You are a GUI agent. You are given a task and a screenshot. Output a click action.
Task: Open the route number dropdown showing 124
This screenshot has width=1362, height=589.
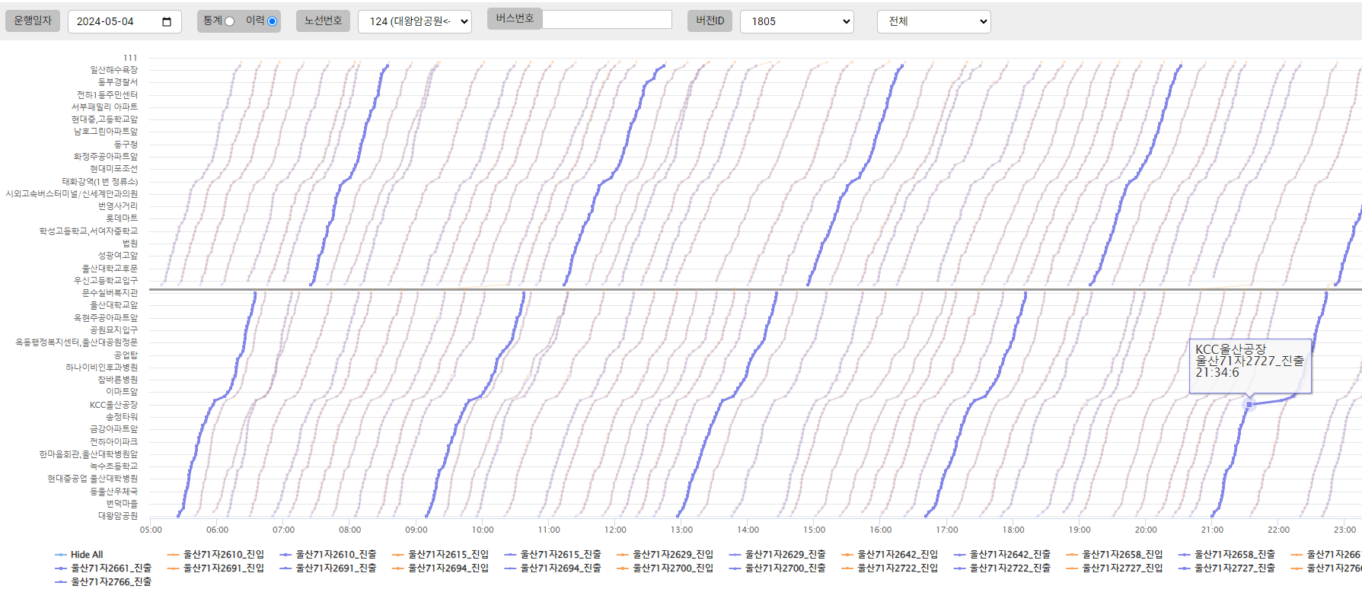(414, 21)
